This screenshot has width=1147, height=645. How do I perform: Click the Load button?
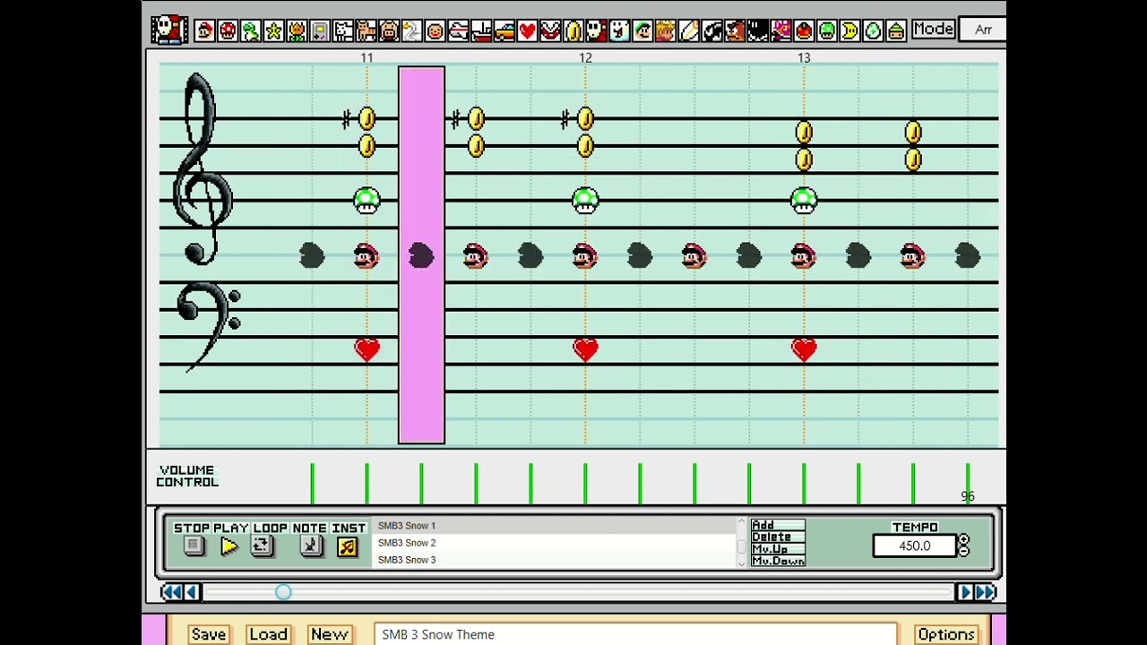(269, 634)
